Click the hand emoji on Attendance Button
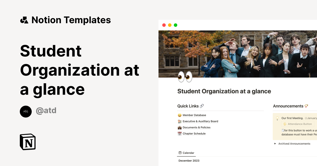Viewport: 317px width, 166px height. [286, 124]
